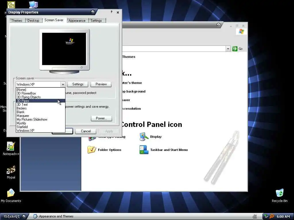Viewport: 294px width, 220px height.
Task: Click the screen saver monitor preview
Action: (64, 51)
